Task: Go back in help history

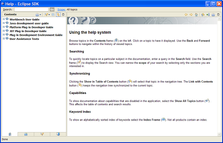Action: click(x=186, y=14)
